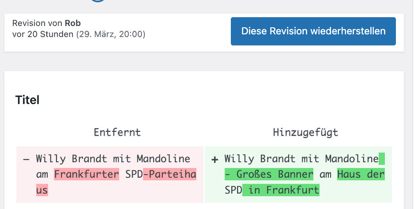Click the plus sign in the added row
Viewport: 414px width, 209px height.
pos(215,159)
